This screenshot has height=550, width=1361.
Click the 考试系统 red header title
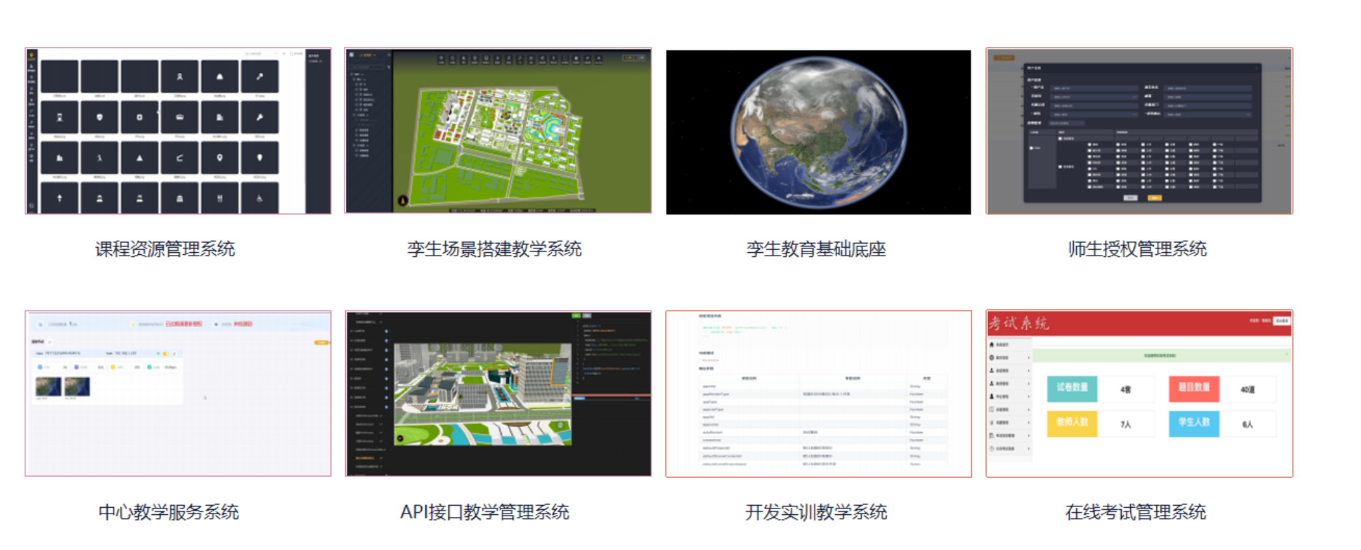click(x=1018, y=323)
